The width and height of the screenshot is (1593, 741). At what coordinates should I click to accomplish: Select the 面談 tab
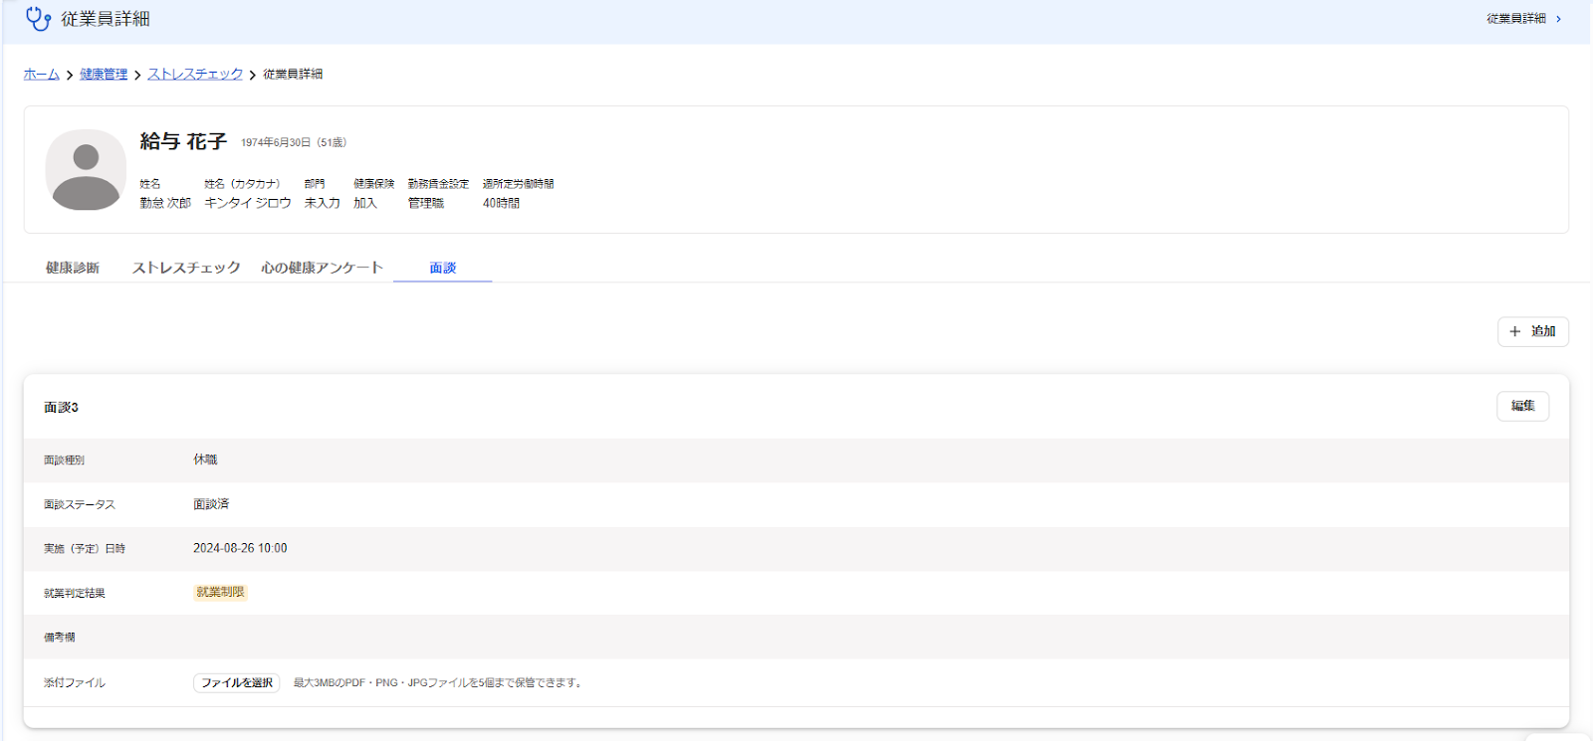pyautogui.click(x=443, y=268)
